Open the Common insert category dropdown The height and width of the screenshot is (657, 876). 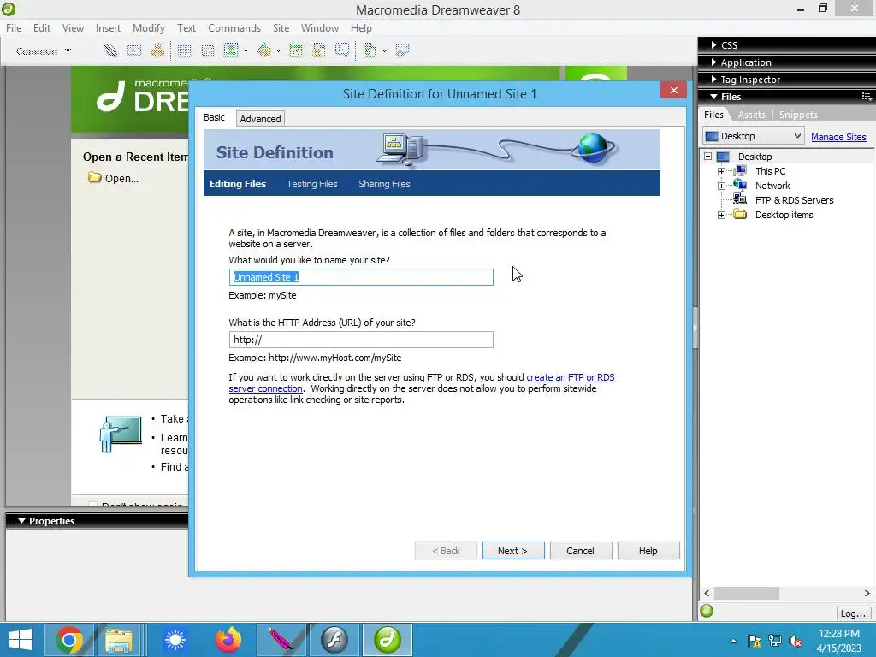tap(43, 50)
